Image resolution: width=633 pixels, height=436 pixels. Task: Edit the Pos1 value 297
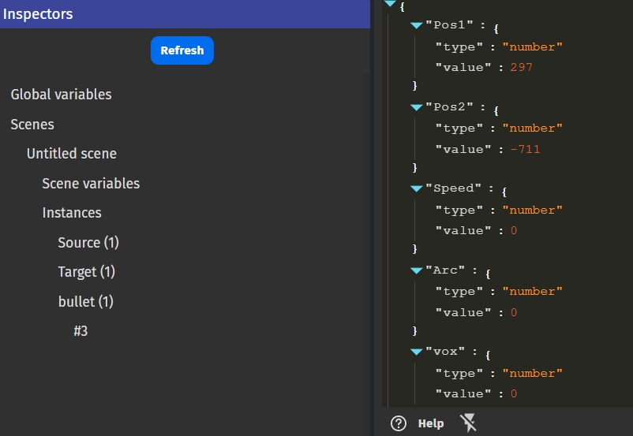click(x=521, y=68)
